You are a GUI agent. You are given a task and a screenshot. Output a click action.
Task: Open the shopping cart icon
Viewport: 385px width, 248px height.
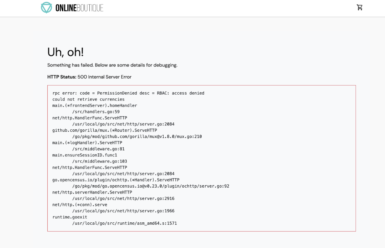(x=360, y=7)
